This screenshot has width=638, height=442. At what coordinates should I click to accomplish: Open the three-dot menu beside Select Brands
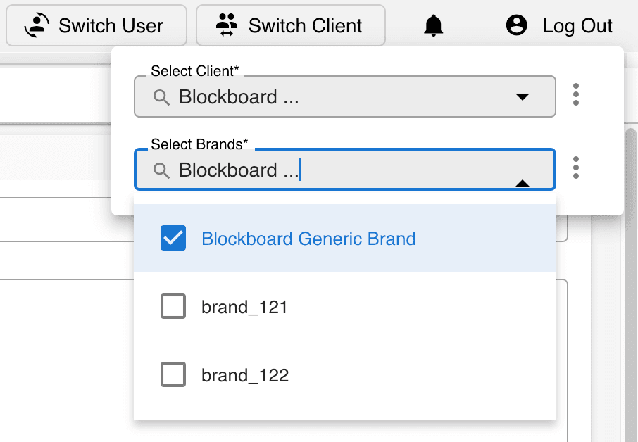(576, 168)
